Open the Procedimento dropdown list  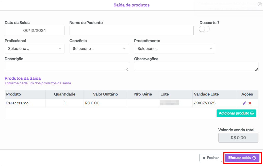click(x=174, y=49)
